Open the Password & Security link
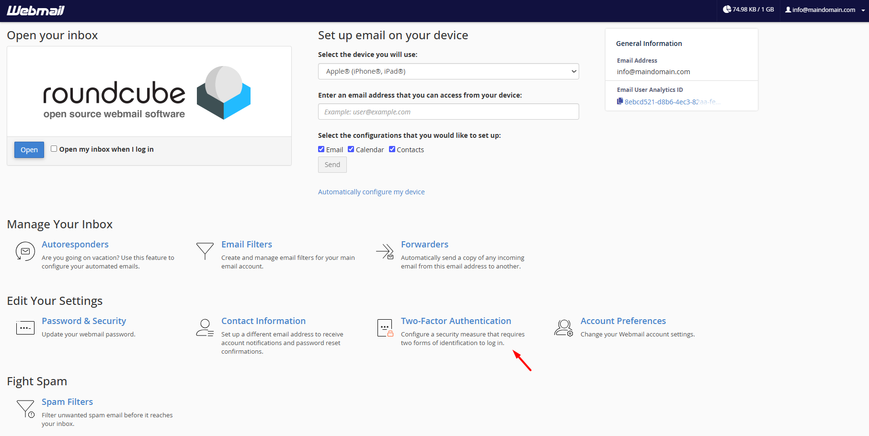Viewport: 869px width, 436px height. 84,321
